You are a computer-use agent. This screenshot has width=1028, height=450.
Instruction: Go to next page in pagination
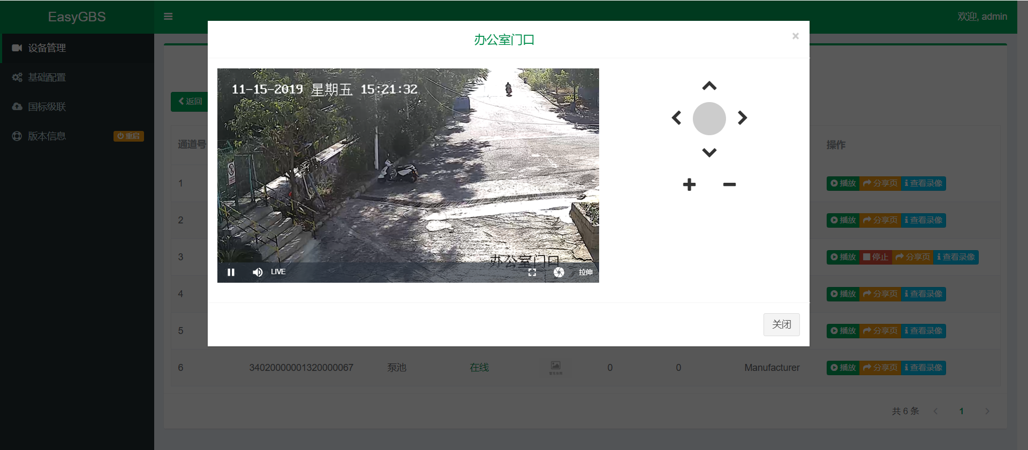click(x=987, y=411)
